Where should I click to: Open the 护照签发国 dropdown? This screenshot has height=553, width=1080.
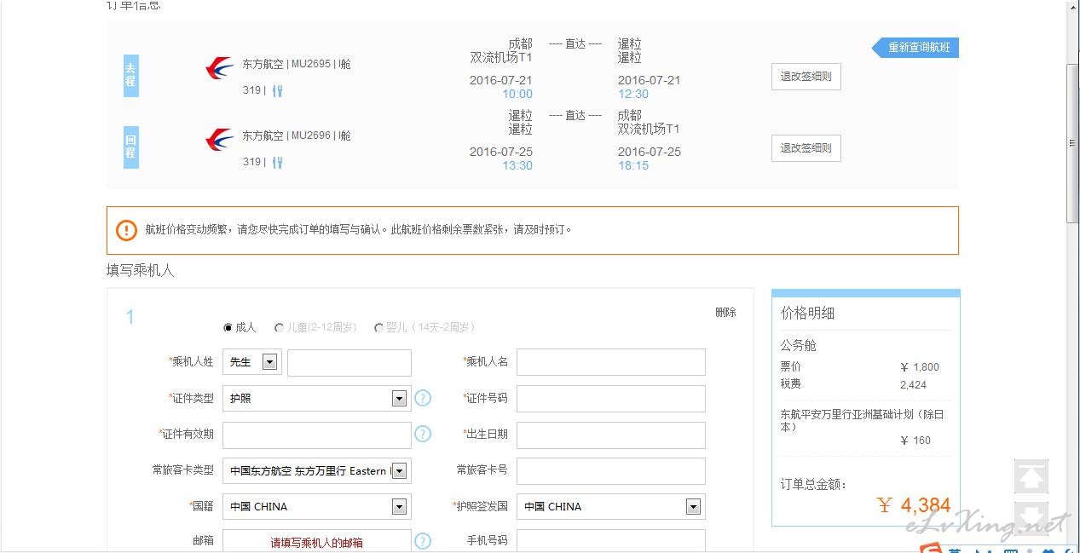610,506
